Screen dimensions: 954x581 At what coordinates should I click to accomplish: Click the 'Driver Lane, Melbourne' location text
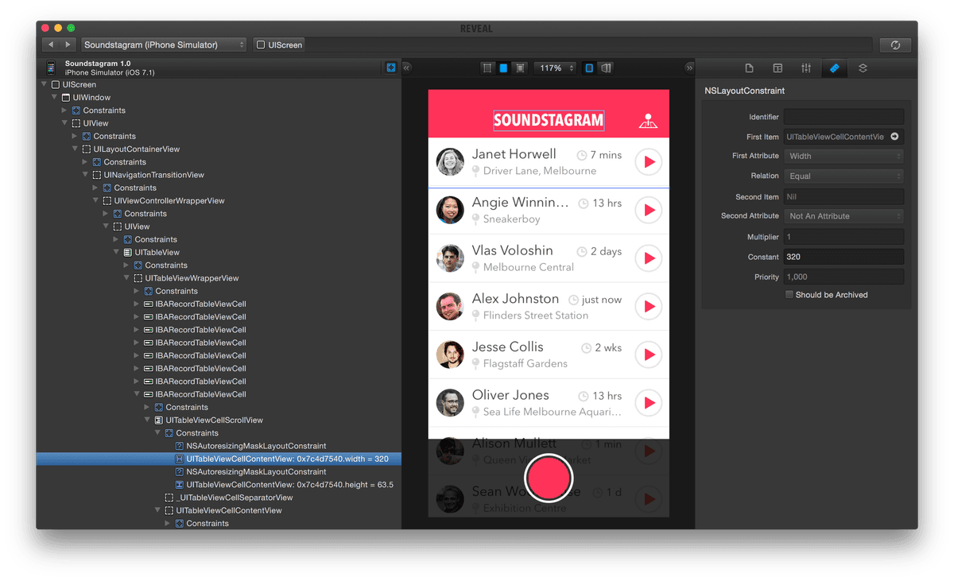(x=540, y=171)
